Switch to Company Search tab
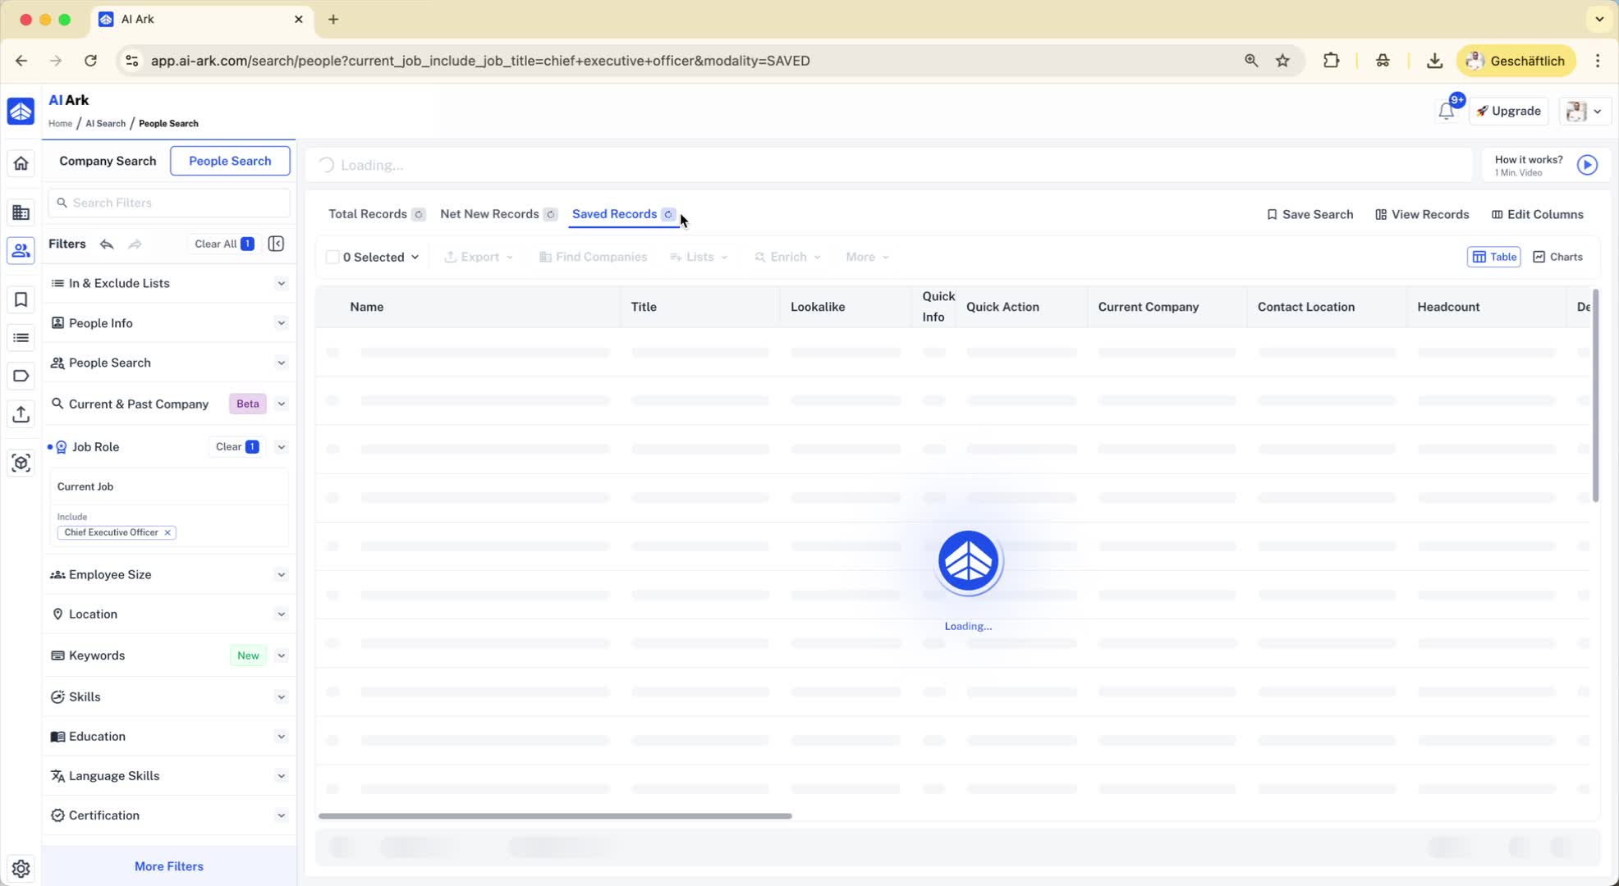This screenshot has width=1619, height=886. [x=108, y=161]
